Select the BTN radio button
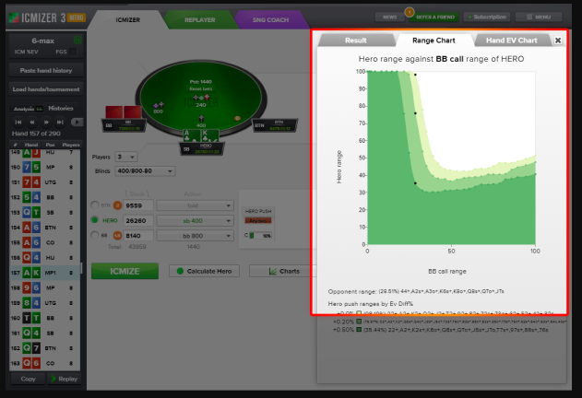 [x=95, y=205]
